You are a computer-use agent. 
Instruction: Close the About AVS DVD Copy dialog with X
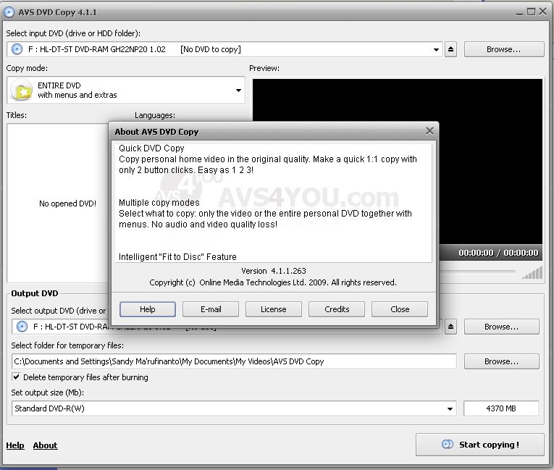pos(429,131)
